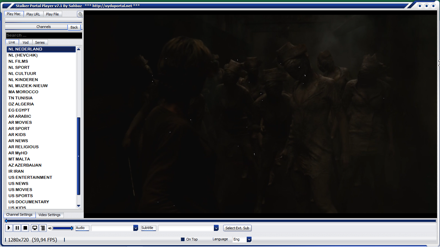The height and width of the screenshot is (247, 440).
Task: Toggle the channel list panel icon
Action: (43, 228)
